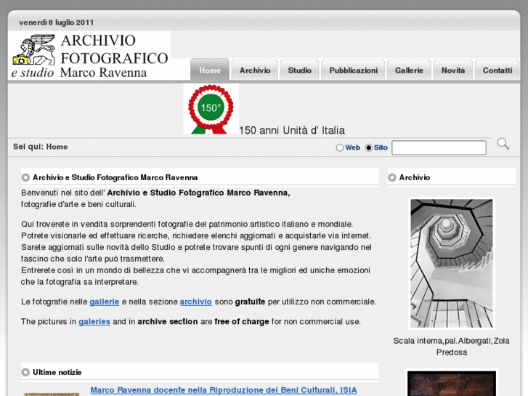Click the Archivio Fotografico winged lion logo

click(89, 56)
